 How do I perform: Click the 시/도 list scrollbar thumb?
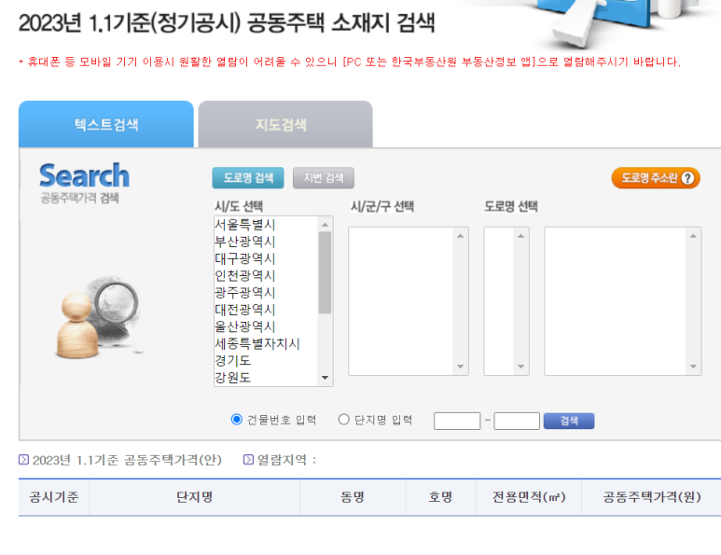coord(326,272)
